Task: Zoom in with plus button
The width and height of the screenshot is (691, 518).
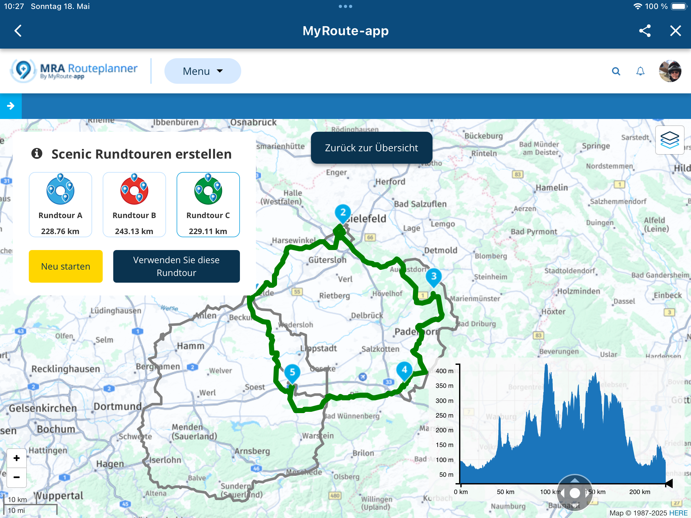Action: (x=17, y=458)
